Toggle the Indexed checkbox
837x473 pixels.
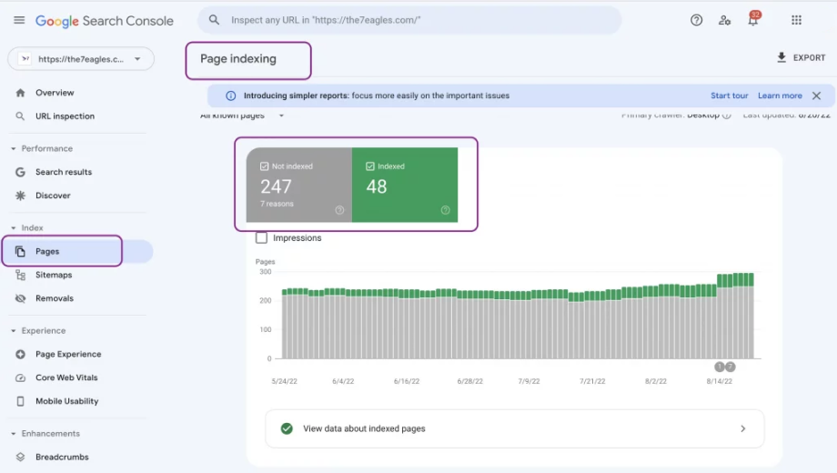370,166
